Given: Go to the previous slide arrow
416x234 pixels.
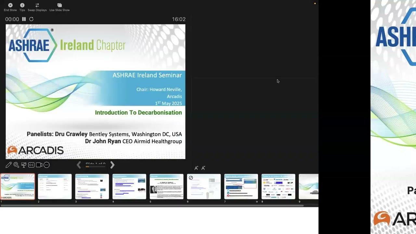Looking at the screenshot, I should (79, 165).
